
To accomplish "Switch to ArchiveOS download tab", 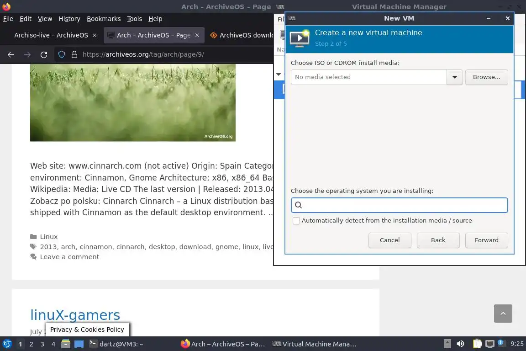I will tap(242, 35).
